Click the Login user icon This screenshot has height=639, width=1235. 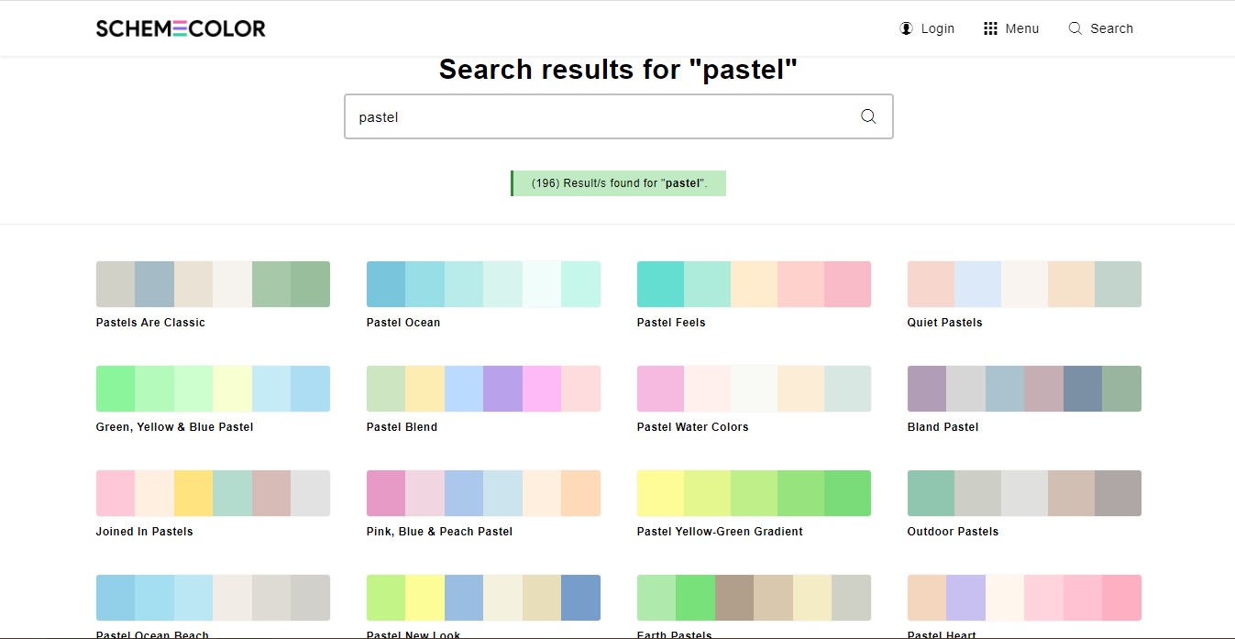point(906,28)
